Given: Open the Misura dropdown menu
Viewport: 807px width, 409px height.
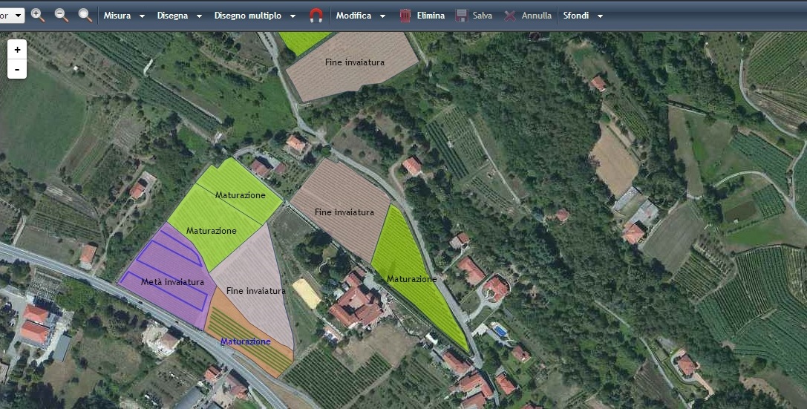Looking at the screenshot, I should coord(124,16).
